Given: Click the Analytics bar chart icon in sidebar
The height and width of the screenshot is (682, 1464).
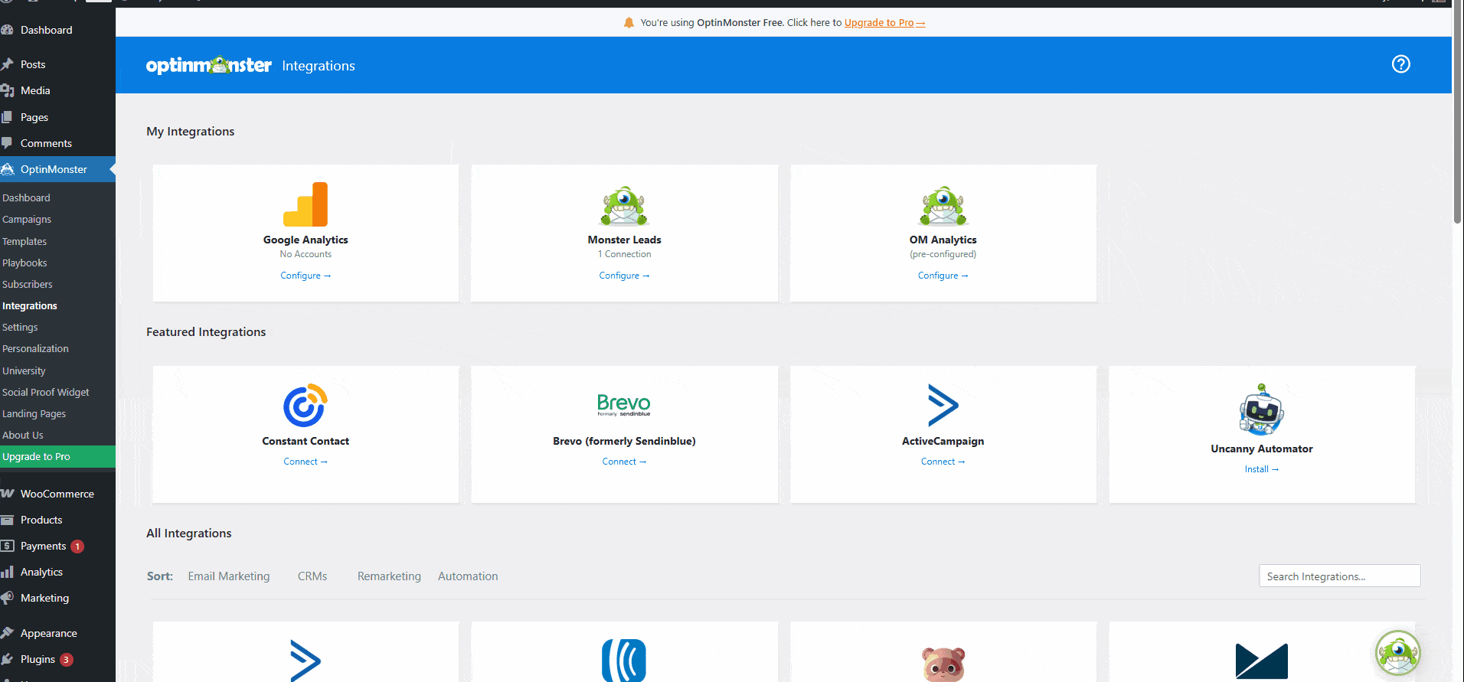Looking at the screenshot, I should click(x=8, y=572).
